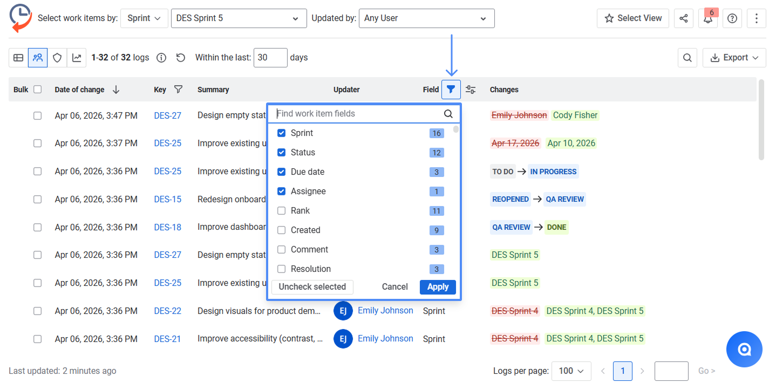This screenshot has width=769, height=383.
Task: Open the DES-22 work item link
Action: coord(167,311)
